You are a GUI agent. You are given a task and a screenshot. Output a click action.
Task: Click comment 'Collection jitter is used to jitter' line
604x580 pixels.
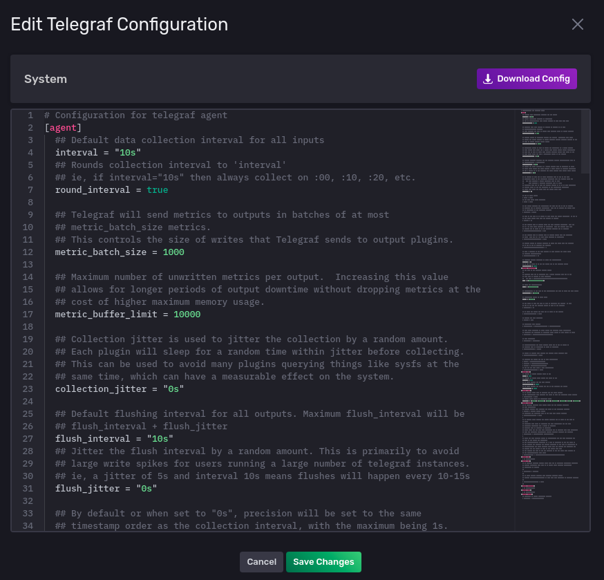pyautogui.click(x=252, y=339)
